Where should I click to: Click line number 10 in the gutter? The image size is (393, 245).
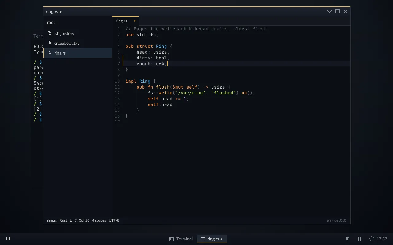117,81
